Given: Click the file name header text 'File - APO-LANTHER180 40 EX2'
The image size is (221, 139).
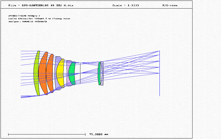Looking at the screenshot, I should tap(41, 5).
